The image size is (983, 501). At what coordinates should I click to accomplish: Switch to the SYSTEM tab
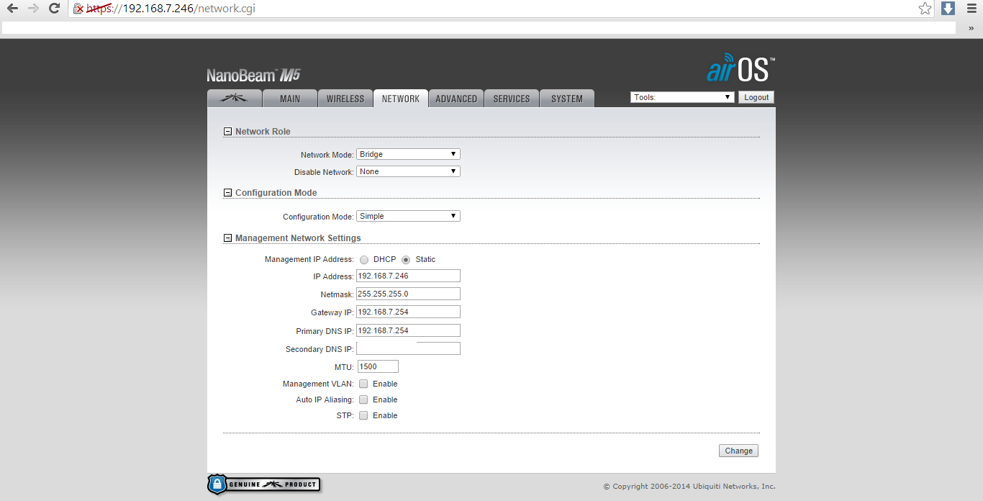pyautogui.click(x=567, y=99)
